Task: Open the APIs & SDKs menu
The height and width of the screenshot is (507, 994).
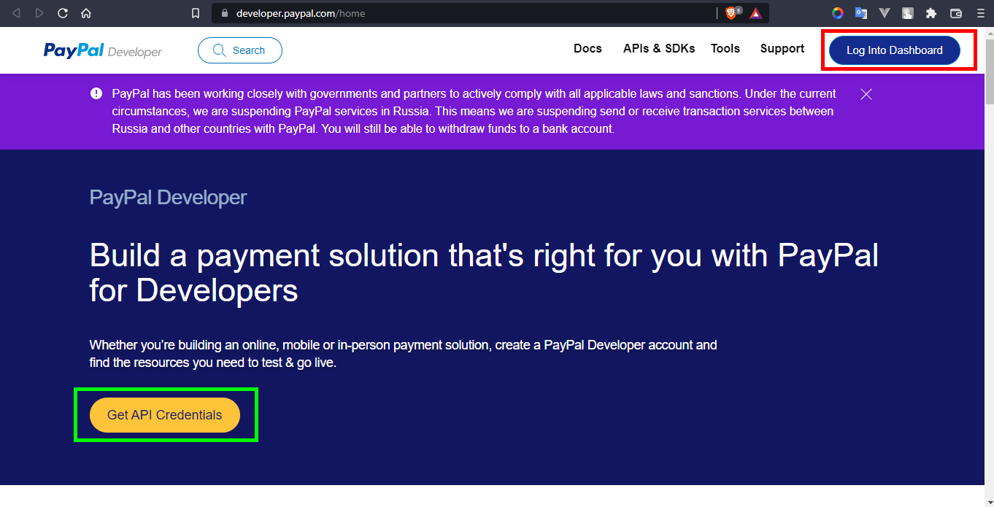Action: coord(659,49)
